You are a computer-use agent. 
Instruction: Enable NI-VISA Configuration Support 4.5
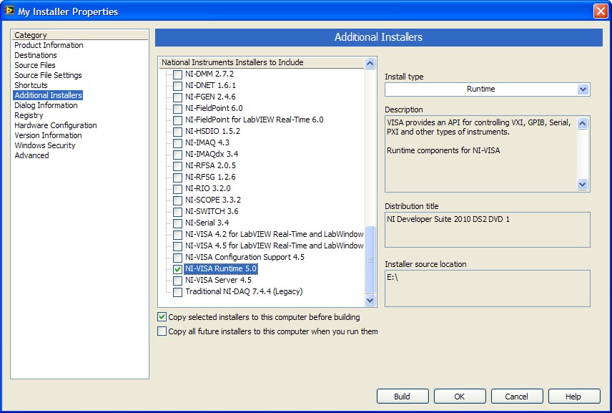coord(177,258)
